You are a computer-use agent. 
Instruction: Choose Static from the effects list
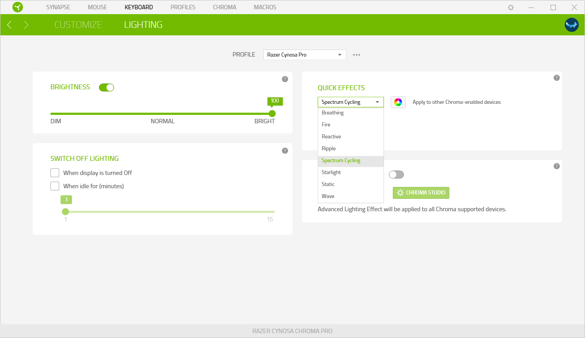pos(351,184)
